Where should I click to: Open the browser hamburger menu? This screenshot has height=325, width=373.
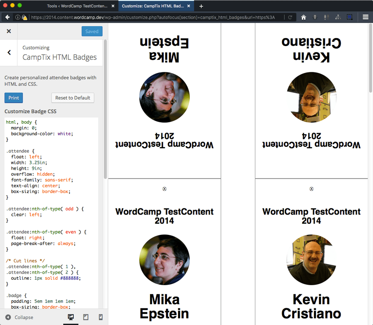coord(366,17)
